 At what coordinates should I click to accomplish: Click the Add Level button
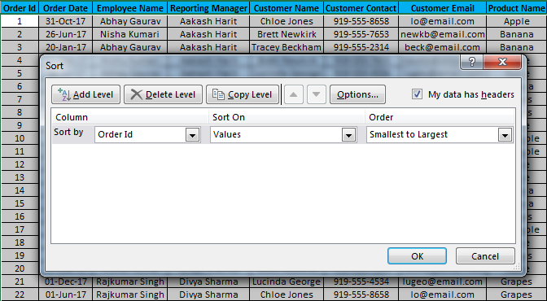[85, 94]
